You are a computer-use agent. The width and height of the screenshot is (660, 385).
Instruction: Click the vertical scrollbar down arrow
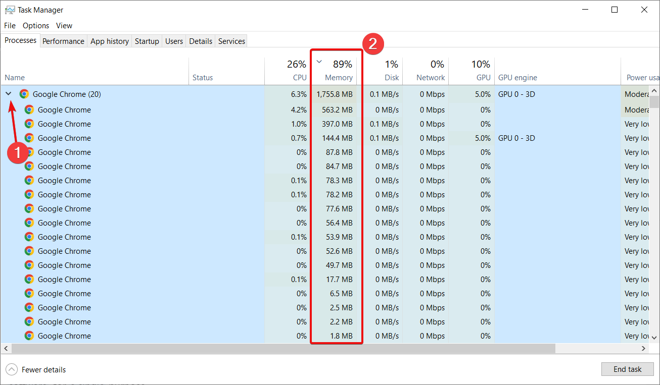pyautogui.click(x=654, y=338)
